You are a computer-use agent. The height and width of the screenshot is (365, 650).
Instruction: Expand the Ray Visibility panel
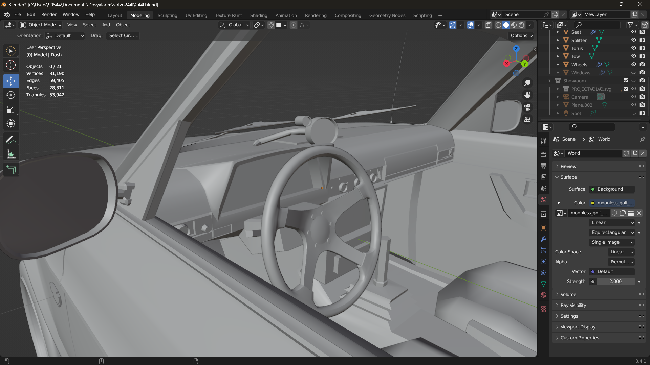(x=573, y=305)
